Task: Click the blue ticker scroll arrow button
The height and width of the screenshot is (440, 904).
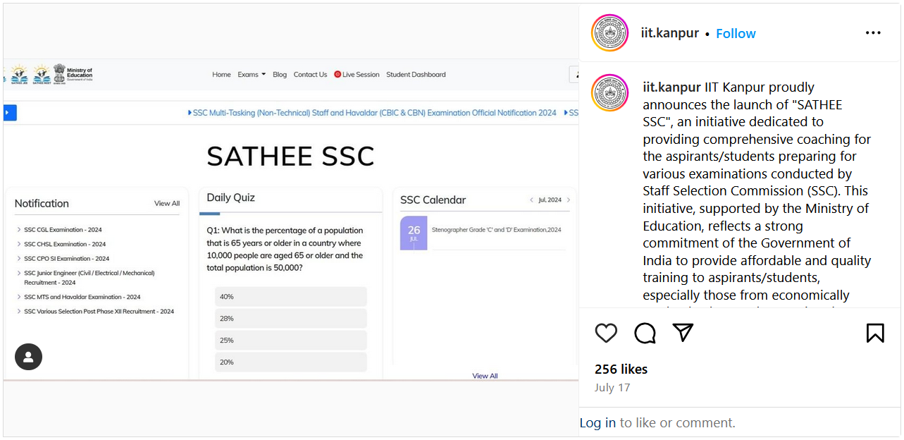Action: click(x=10, y=113)
